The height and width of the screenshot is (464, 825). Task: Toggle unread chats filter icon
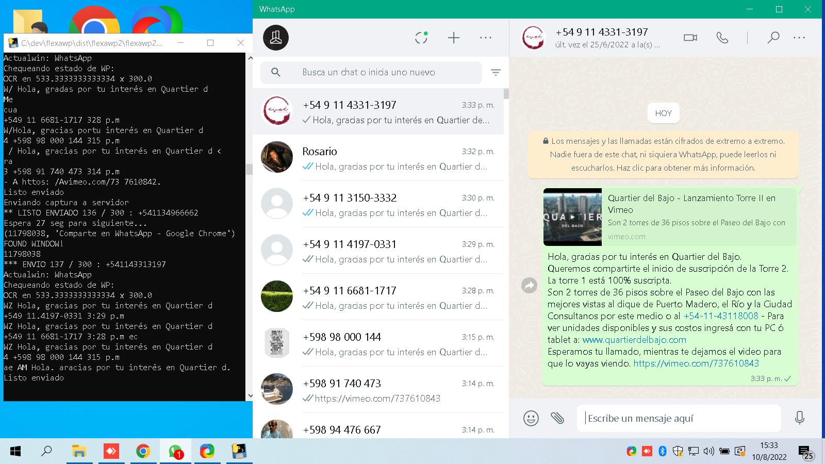click(496, 73)
